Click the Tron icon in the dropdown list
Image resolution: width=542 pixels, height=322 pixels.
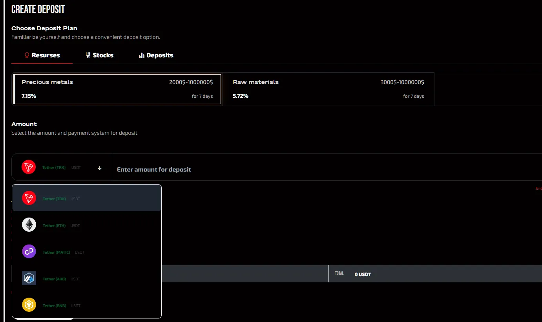pos(29,198)
